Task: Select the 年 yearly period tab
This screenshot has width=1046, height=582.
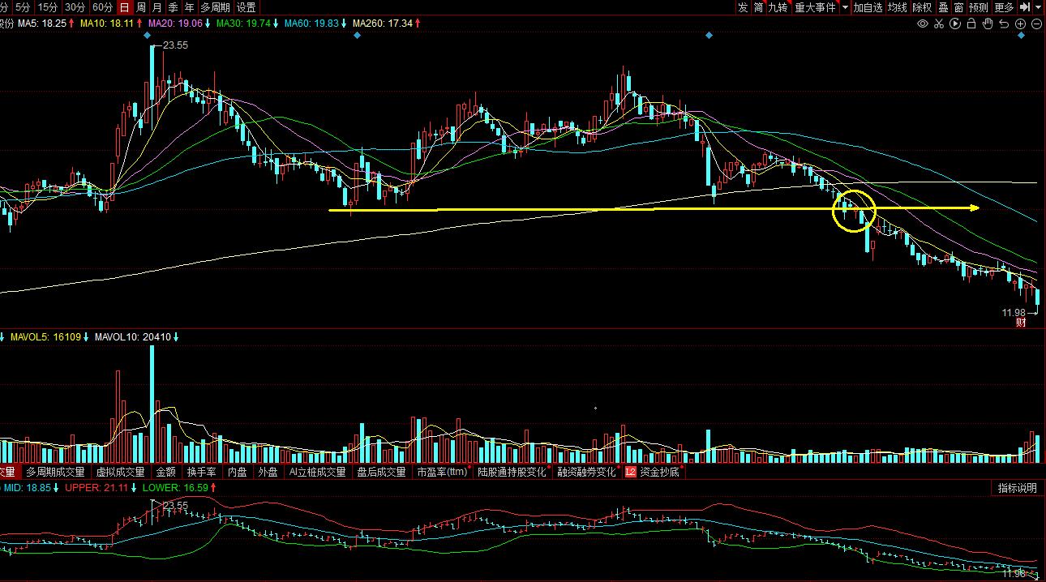Action: 190,7
